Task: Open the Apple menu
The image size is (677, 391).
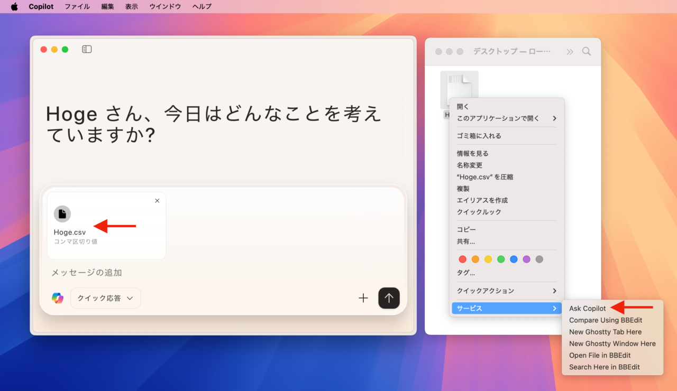Action: (14, 6)
